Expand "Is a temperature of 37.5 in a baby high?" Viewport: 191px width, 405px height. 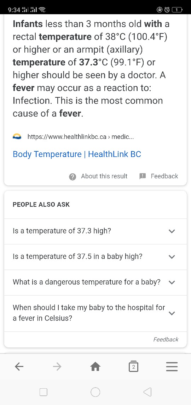click(95, 257)
